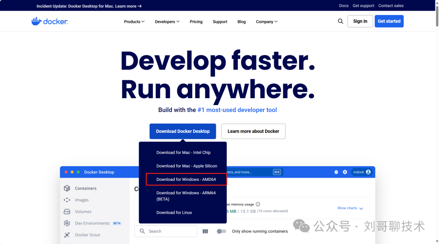The width and height of the screenshot is (439, 244).
Task: Open the Docs link
Action: (343, 6)
